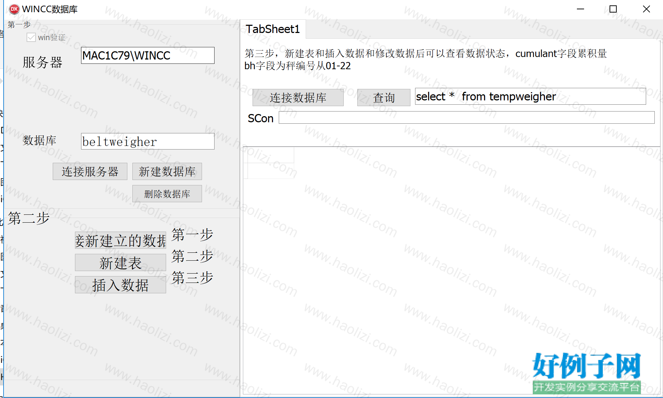
Task: Click the 第三步 instruction text in TabSheet1
Action: [425, 60]
